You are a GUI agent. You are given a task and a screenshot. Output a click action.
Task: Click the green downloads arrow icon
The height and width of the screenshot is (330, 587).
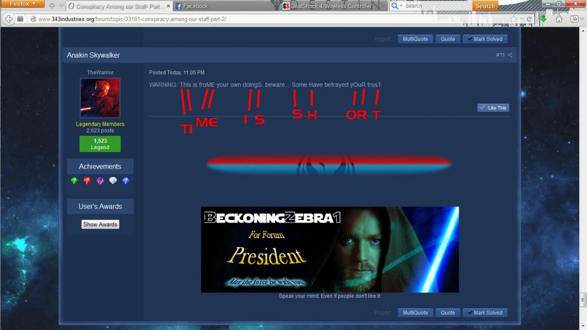[x=543, y=19]
